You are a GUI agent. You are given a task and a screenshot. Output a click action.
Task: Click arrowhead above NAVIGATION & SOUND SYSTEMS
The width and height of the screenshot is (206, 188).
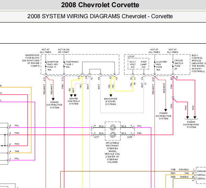click(111, 95)
